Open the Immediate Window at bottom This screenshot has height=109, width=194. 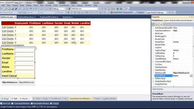point(40,104)
